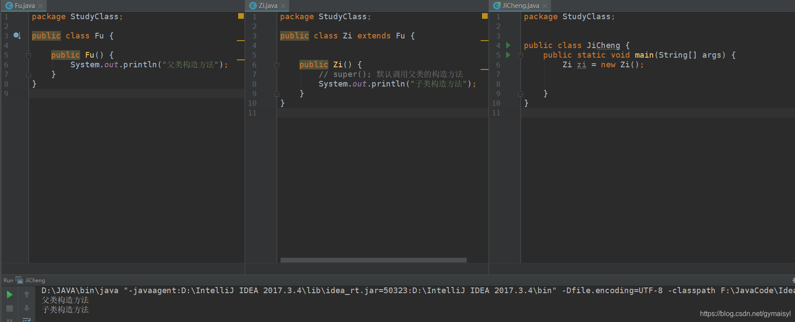This screenshot has width=795, height=322.
Task: Click line number 11 in Zi.java gutter
Action: [252, 113]
